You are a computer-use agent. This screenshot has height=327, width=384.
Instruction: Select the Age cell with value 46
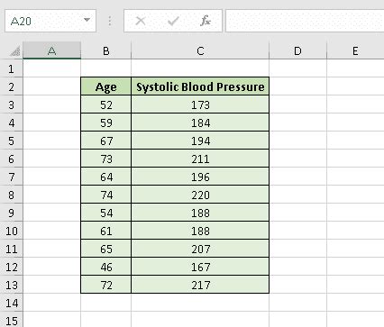point(106,267)
